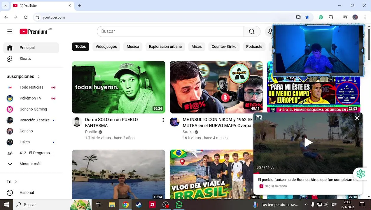Go to YouTube Premium logo home
Image resolution: width=371 pixels, height=210 pixels.
tap(34, 32)
